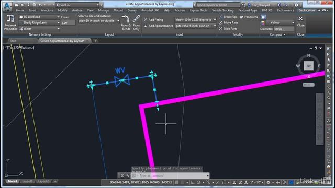The image size is (335, 188).
Task: Open the Yellow compass color dropdown
Action: 281,23
